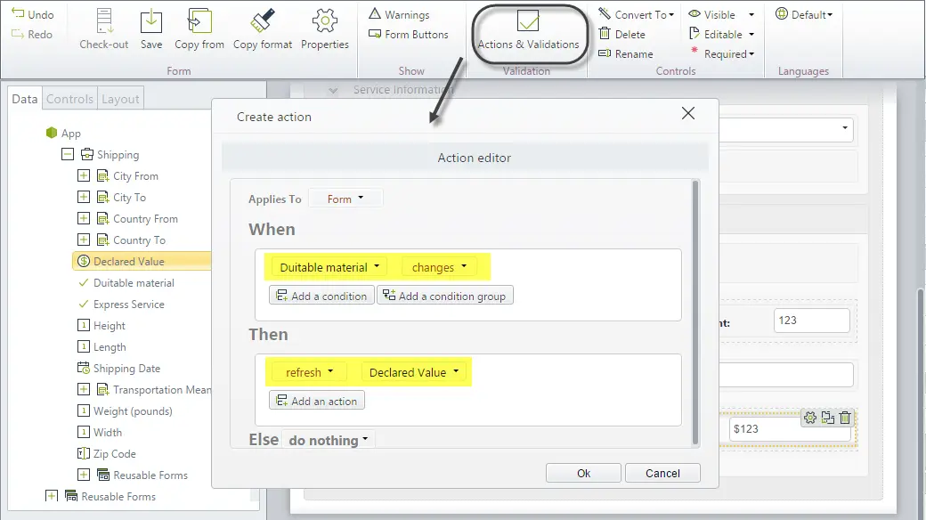This screenshot has width=926, height=520.
Task: Expand the Country From node
Action: click(x=84, y=218)
